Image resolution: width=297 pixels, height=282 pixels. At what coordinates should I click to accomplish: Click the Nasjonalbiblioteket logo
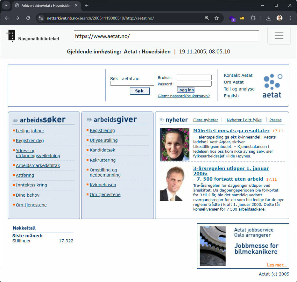[x=33, y=36]
